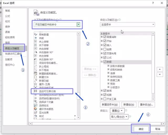Select the 星形: 五角 star icon
The width and height of the screenshot is (168, 135).
click(x=35, y=84)
